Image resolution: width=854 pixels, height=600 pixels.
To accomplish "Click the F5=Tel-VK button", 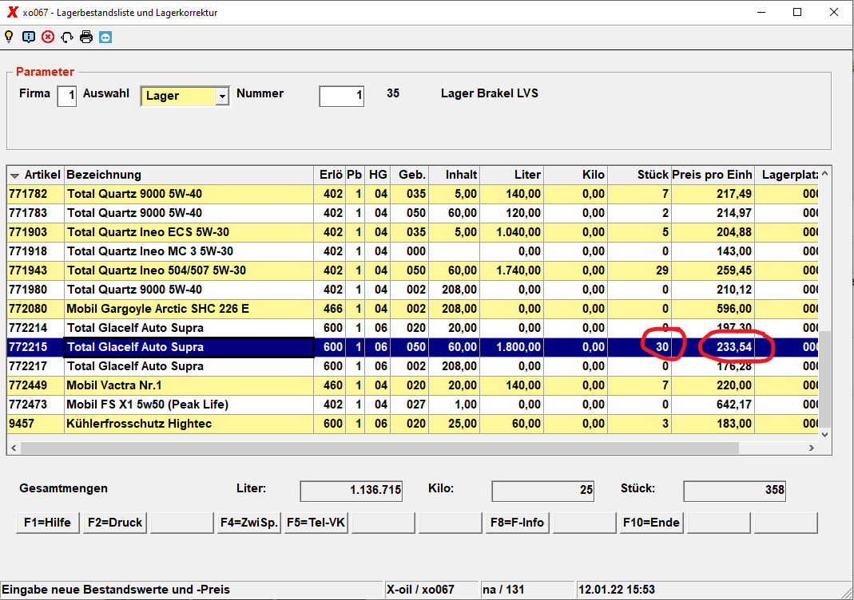I will tap(316, 523).
